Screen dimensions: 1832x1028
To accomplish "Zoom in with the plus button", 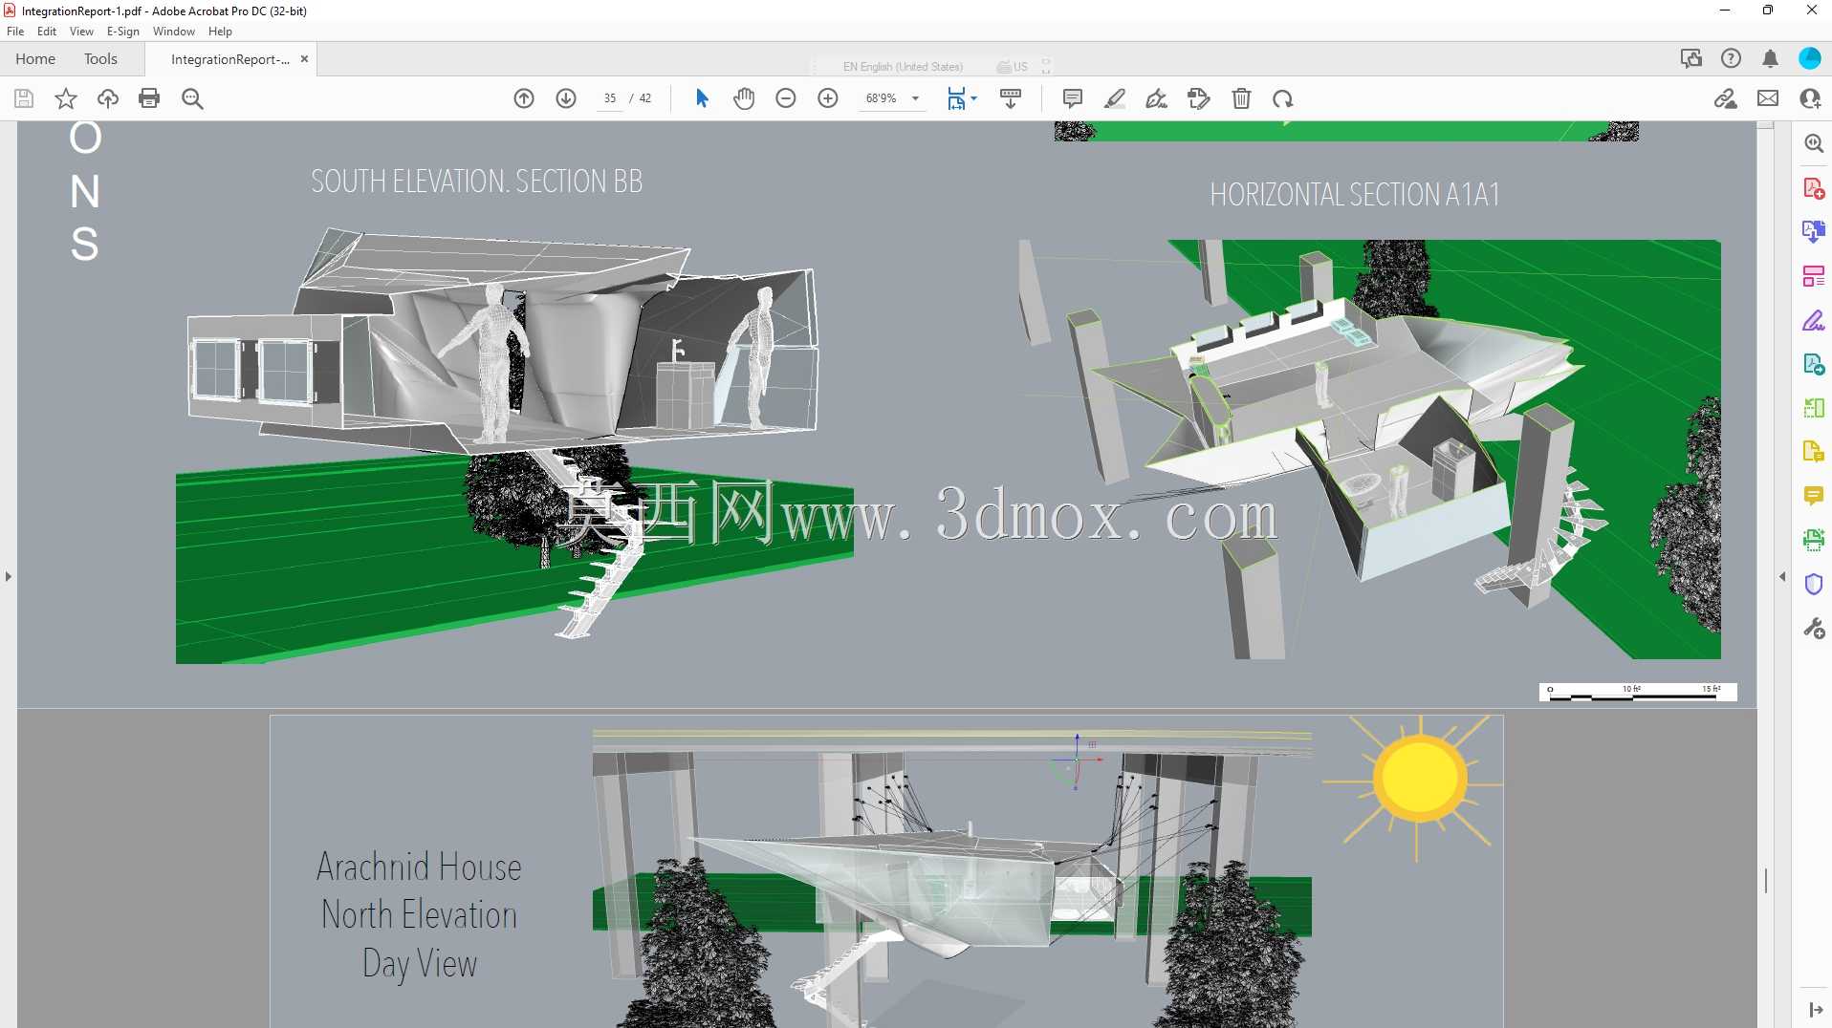I will pos(828,98).
